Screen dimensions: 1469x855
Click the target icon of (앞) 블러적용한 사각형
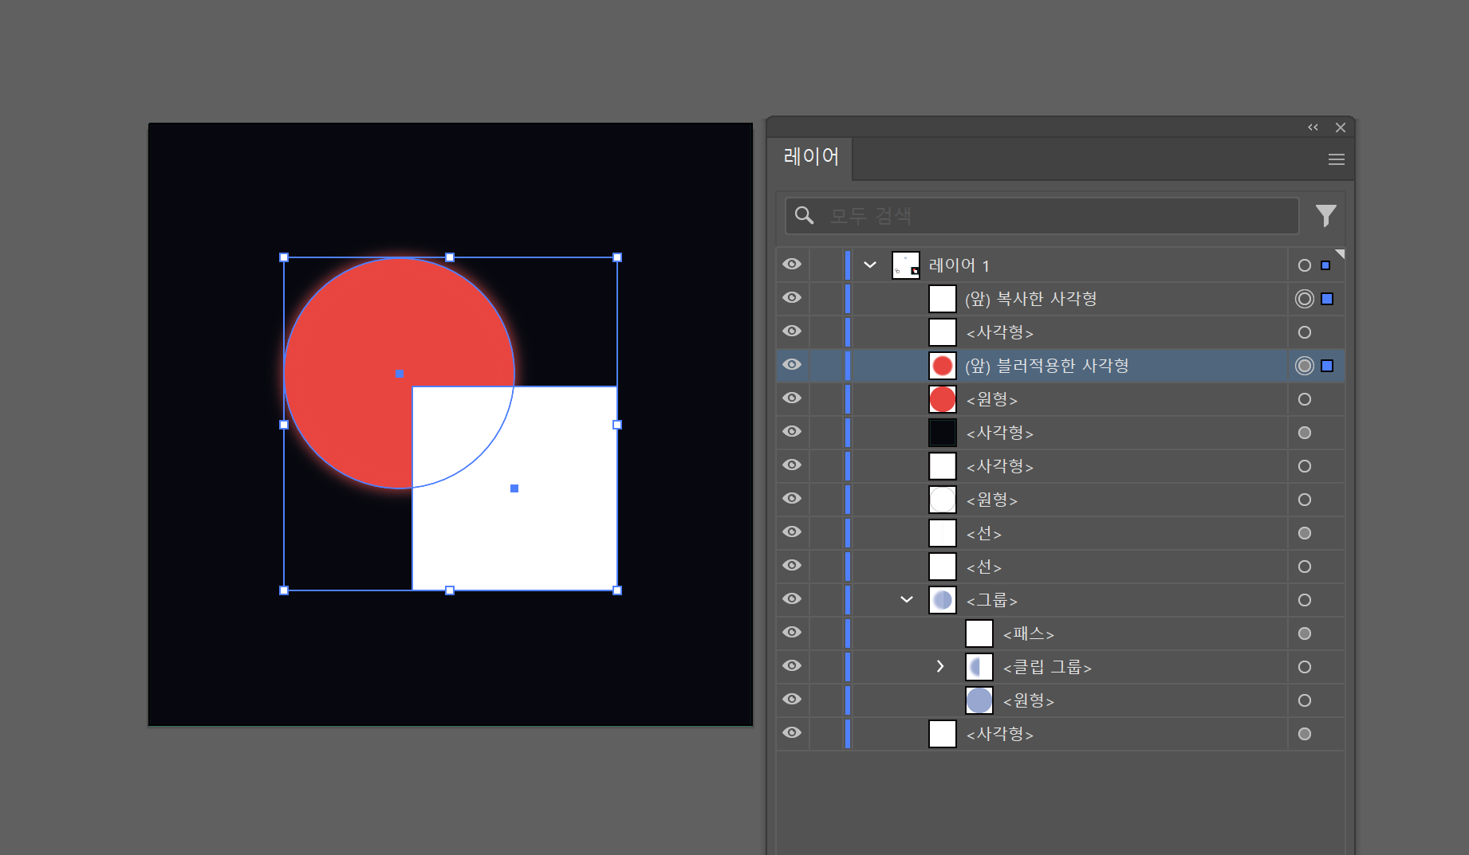pos(1305,366)
